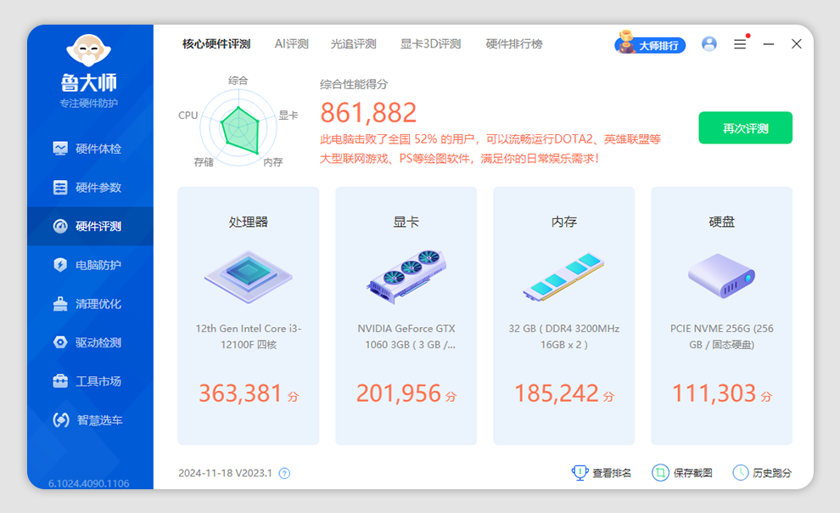
Task: Open the 显卡3D评测 tab
Action: [430, 44]
